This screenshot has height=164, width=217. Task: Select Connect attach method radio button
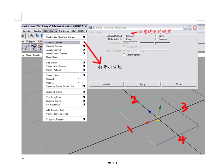click(124, 36)
